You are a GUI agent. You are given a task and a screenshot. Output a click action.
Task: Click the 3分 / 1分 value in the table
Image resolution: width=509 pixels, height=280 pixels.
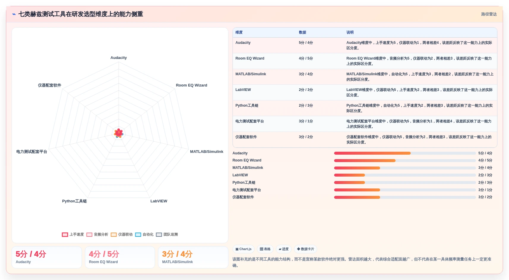[306, 121]
